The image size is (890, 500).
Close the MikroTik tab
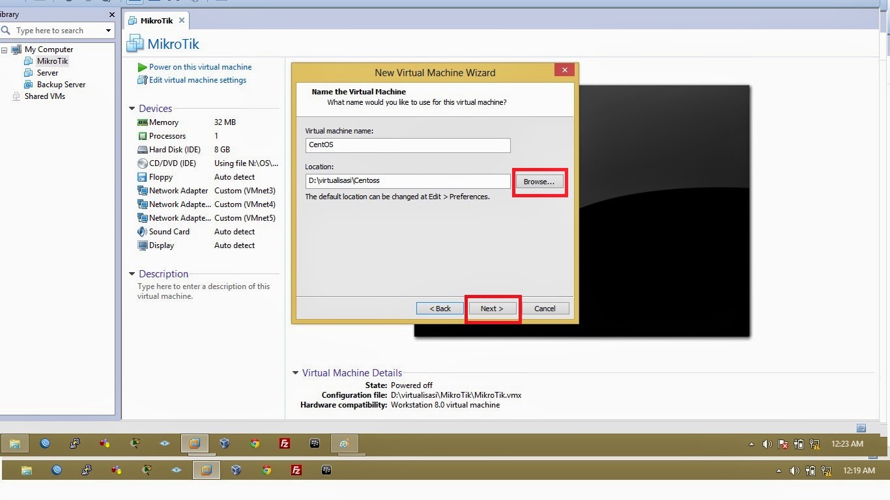tap(182, 20)
